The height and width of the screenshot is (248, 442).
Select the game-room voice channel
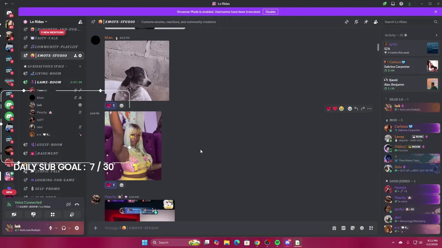pyautogui.click(x=49, y=82)
